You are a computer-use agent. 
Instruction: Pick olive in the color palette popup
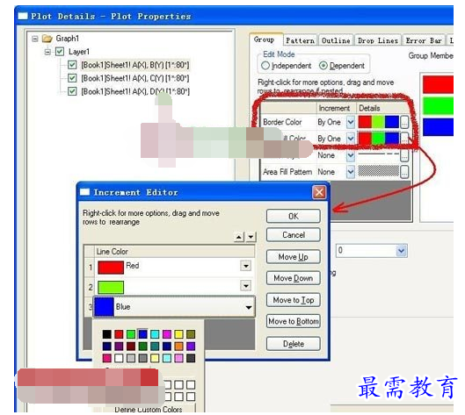coord(191,334)
